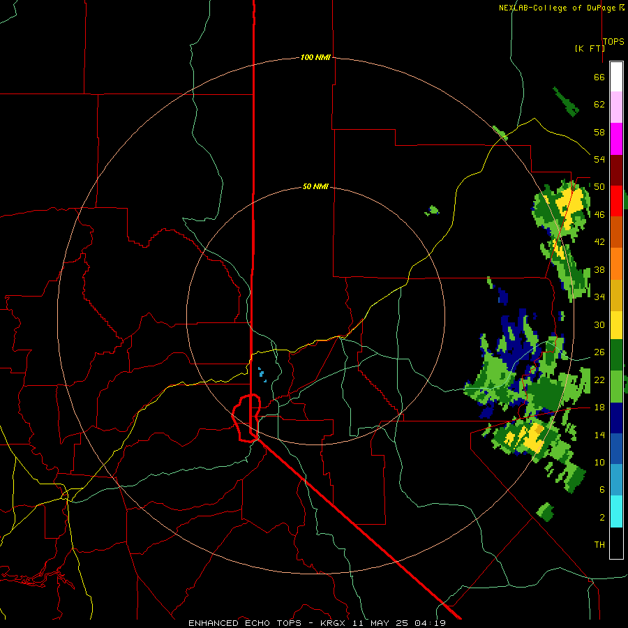Viewport: 628px width, 628px height.
Task: Click the legend label 6
Action: 601,490
